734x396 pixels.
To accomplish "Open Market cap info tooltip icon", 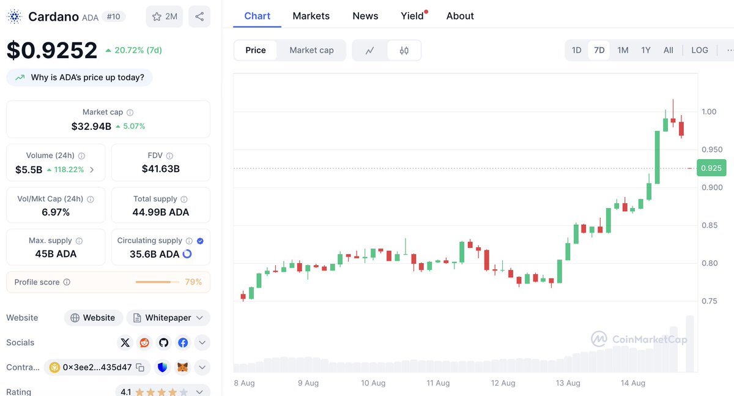I will 130,113.
